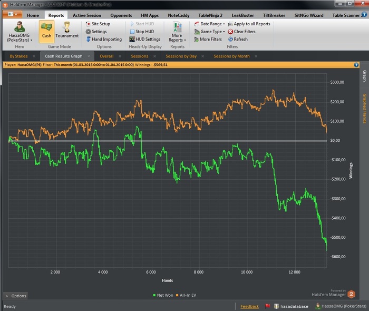Select the Cash Results Graph tab
The image size is (369, 311).
(64, 56)
